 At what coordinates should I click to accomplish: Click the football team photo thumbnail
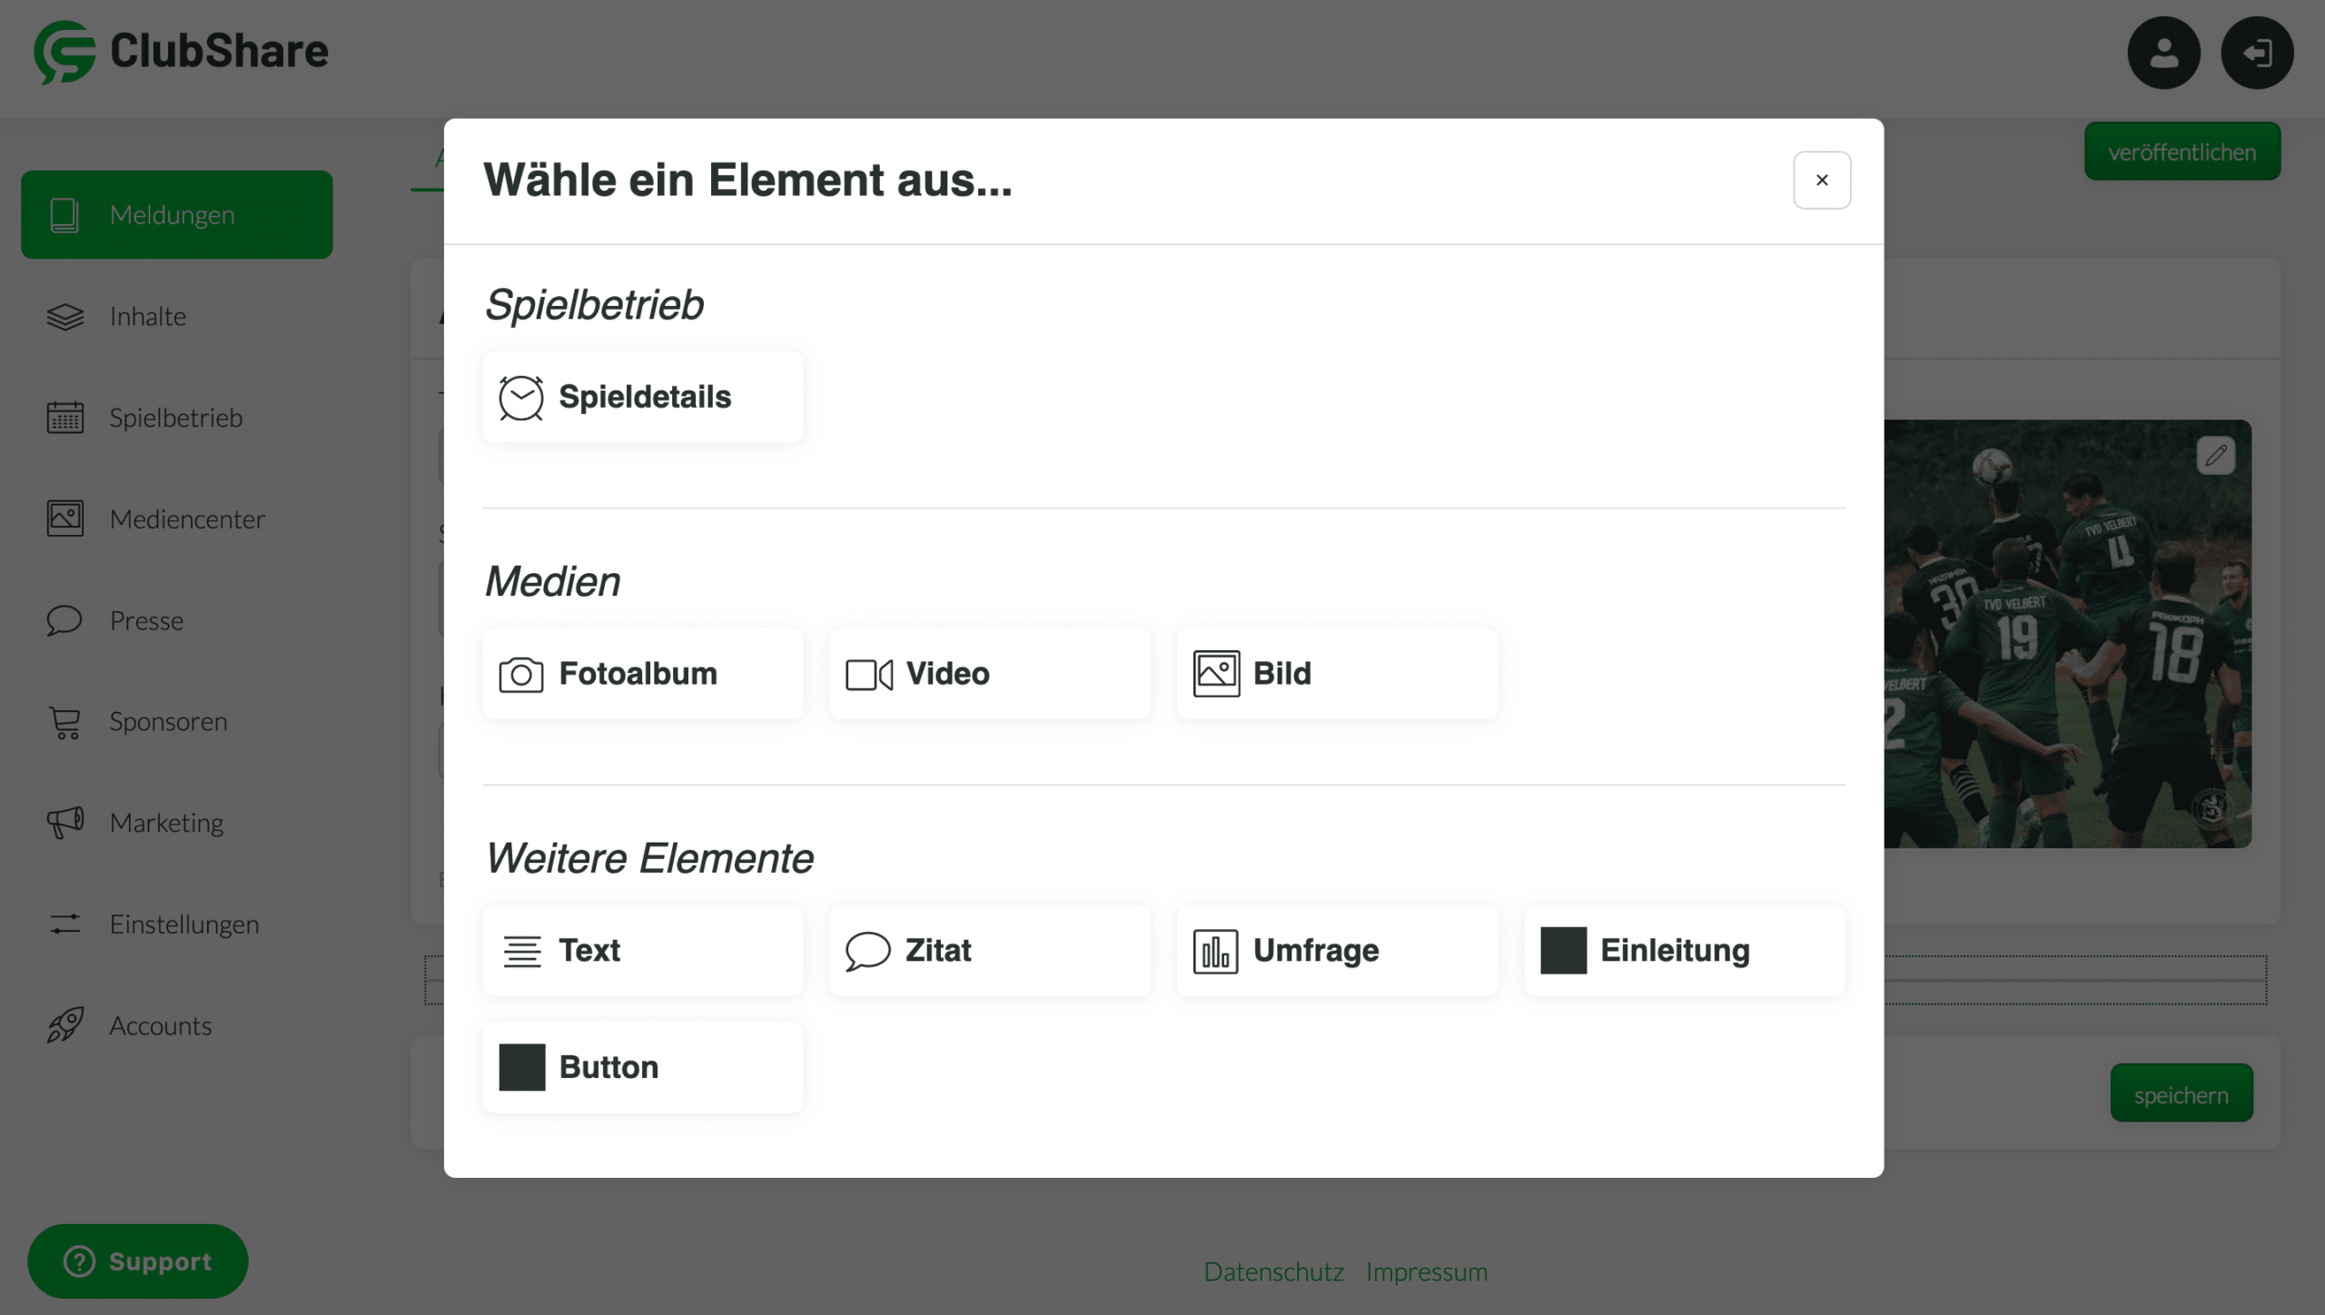(2068, 634)
